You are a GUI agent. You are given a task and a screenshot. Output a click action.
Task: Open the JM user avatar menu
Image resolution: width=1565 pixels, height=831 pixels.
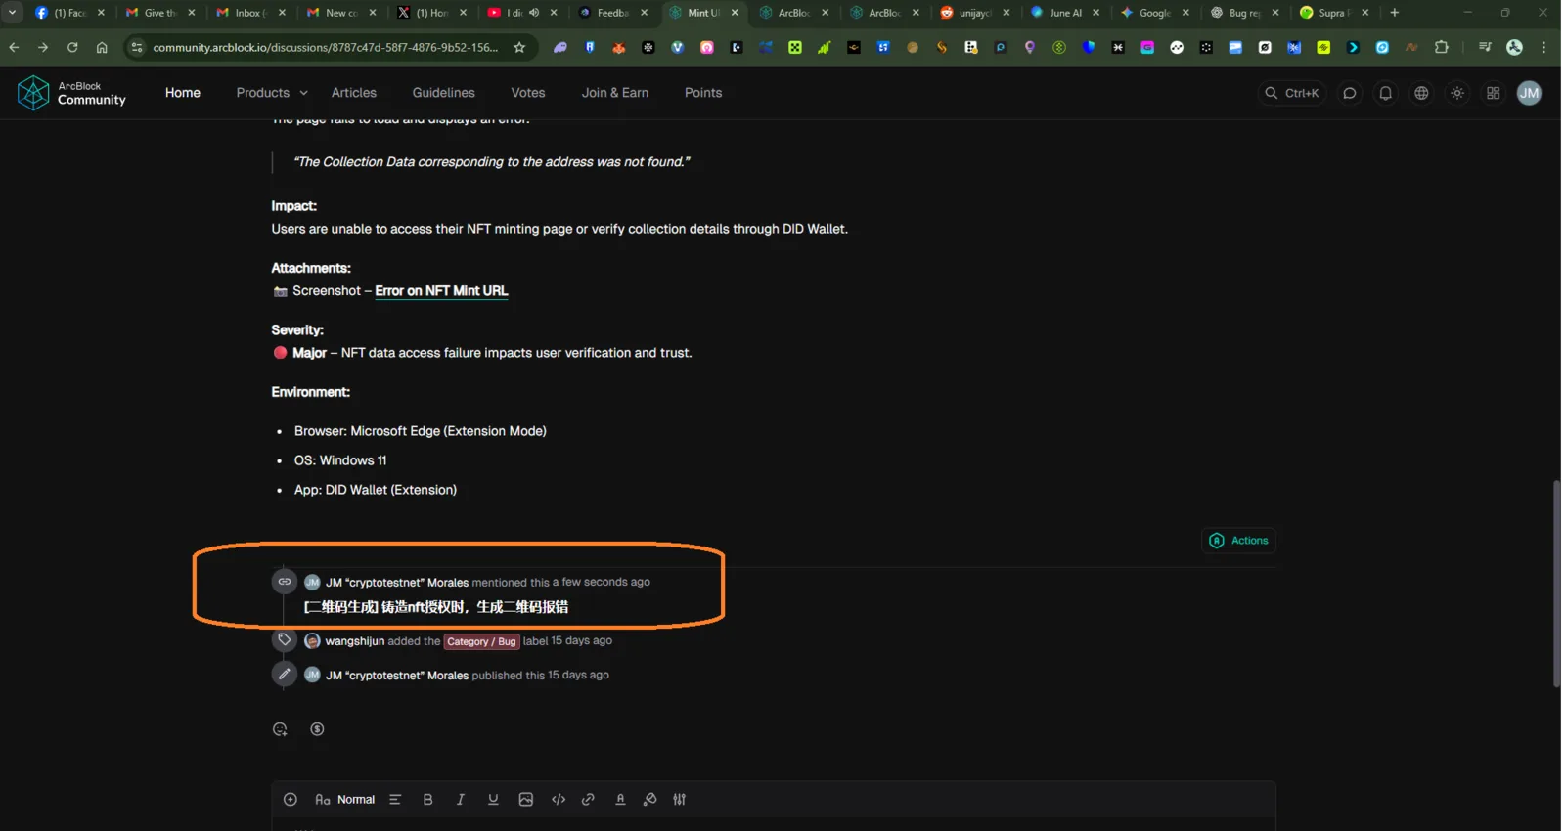coord(1529,93)
